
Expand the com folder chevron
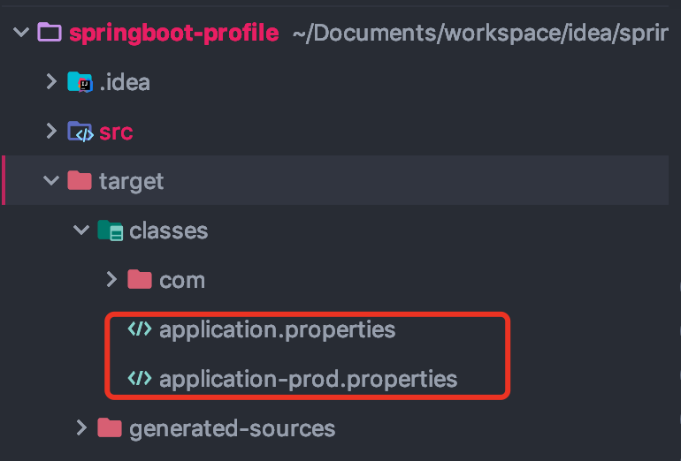click(111, 280)
